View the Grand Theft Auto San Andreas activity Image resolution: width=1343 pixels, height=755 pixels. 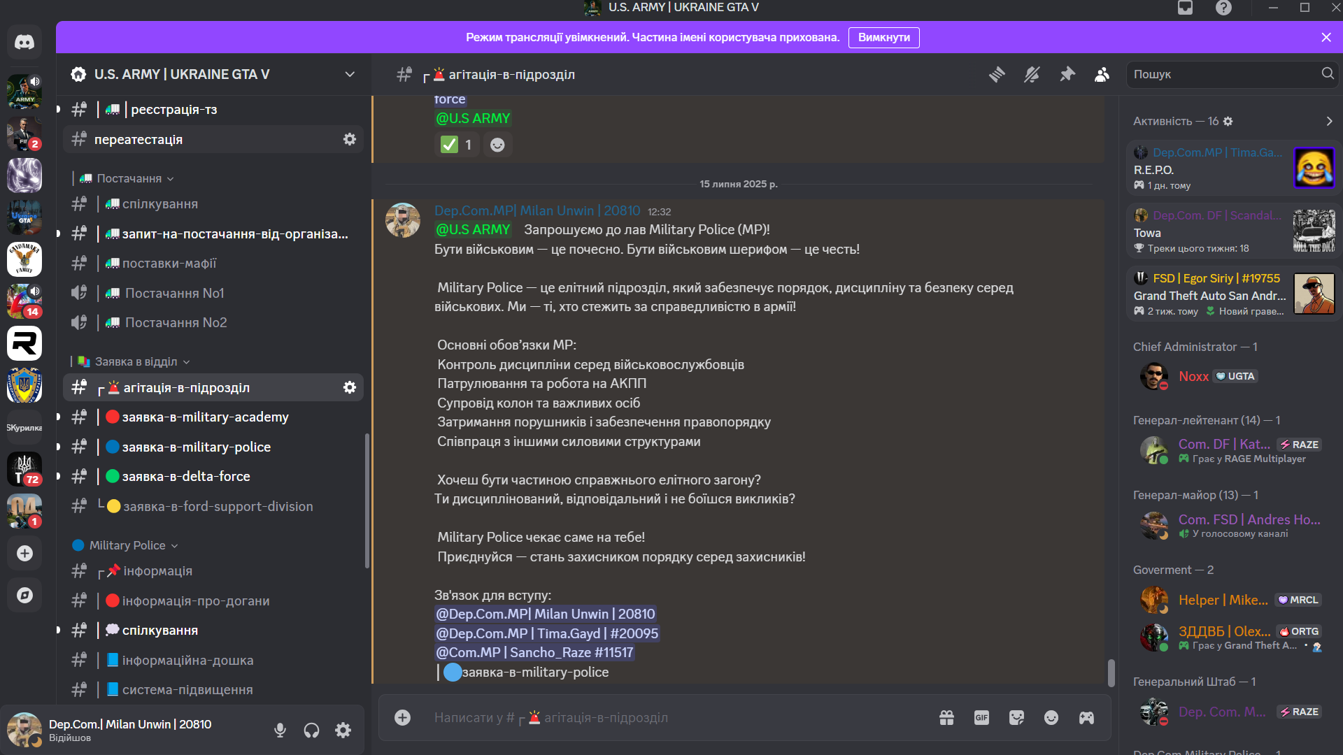pyautogui.click(x=1233, y=294)
